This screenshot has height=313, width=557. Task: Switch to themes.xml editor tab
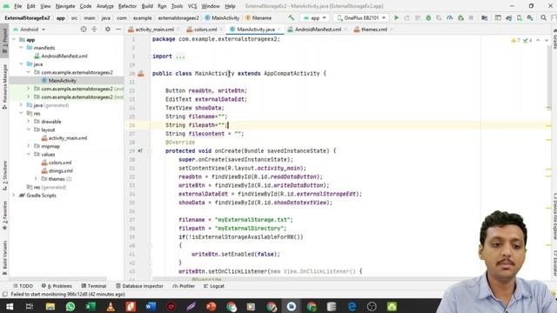pyautogui.click(x=373, y=30)
